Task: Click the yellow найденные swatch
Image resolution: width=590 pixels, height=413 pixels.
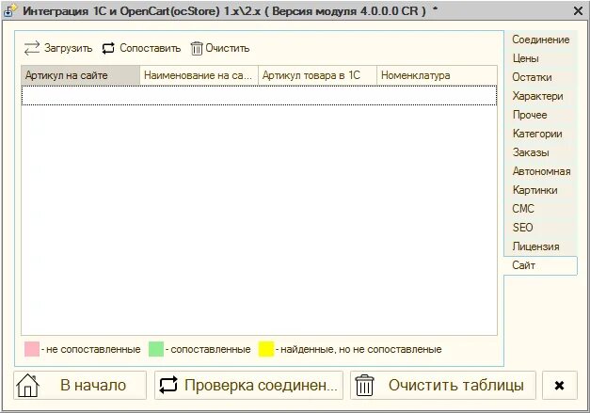Action: tap(266, 349)
